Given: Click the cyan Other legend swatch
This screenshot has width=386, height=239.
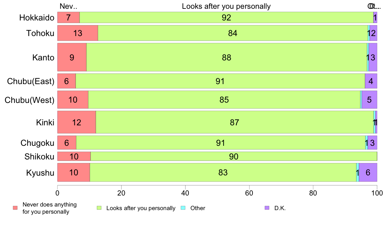Looking at the screenshot, I should click(x=183, y=208).
